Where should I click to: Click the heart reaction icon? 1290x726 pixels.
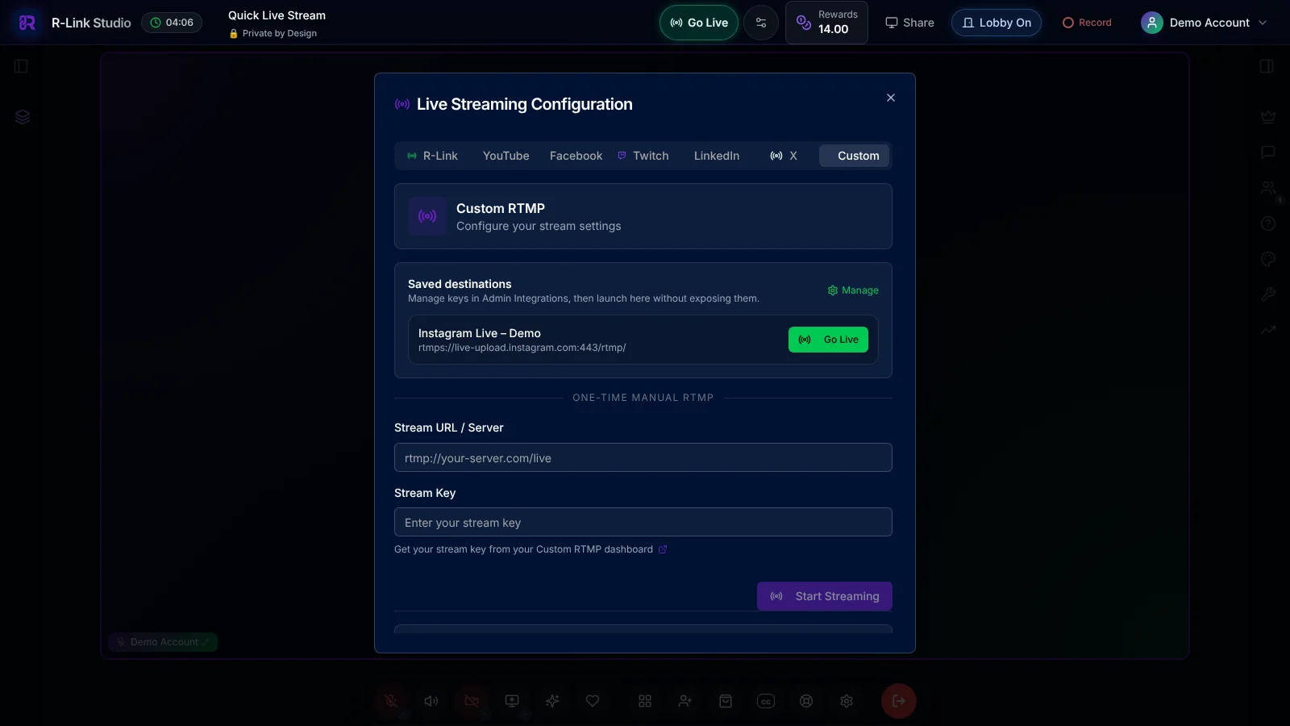(593, 701)
